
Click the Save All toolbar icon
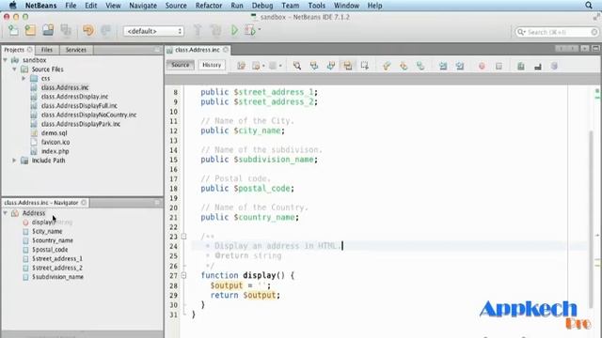coord(66,30)
